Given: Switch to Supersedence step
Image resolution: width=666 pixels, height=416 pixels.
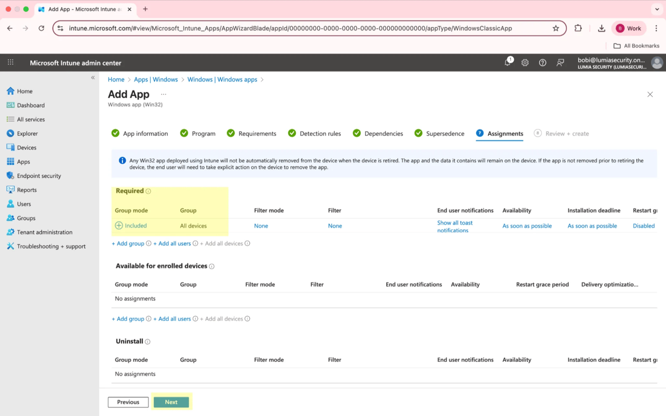Looking at the screenshot, I should [439, 133].
